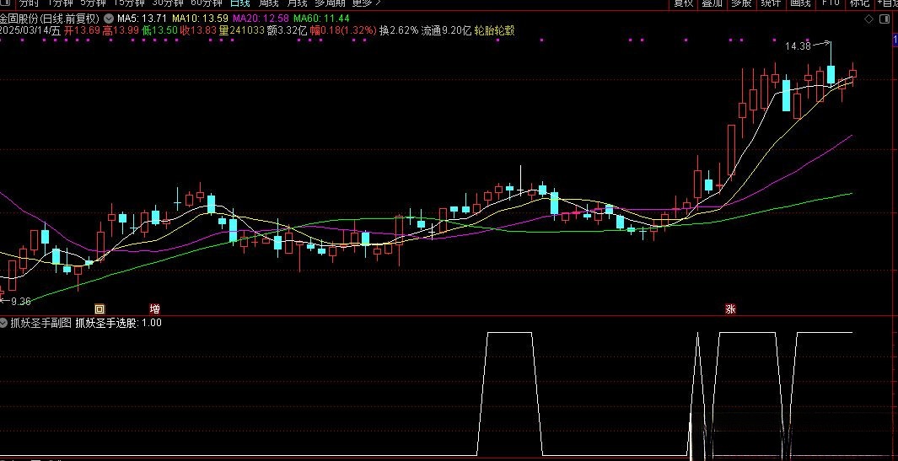The height and width of the screenshot is (461, 898).
Task: Toggle the side panel layout icon
Action: tap(883, 18)
